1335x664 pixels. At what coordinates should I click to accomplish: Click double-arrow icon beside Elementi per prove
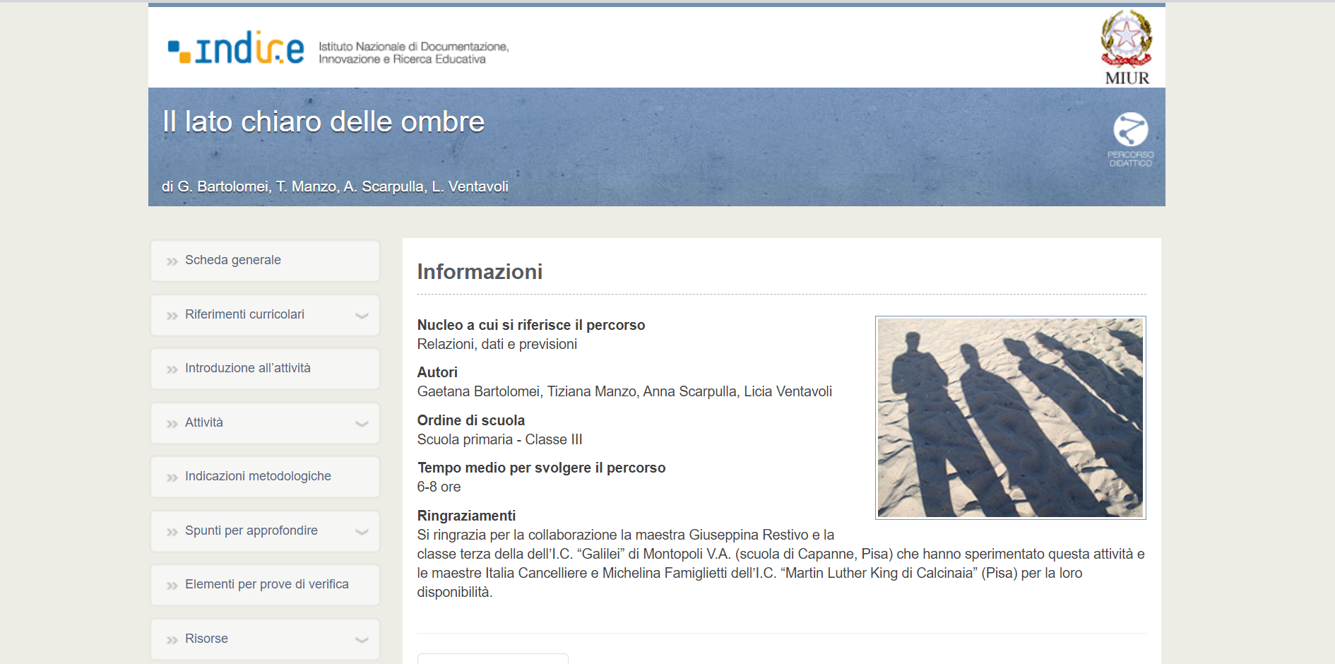click(172, 586)
